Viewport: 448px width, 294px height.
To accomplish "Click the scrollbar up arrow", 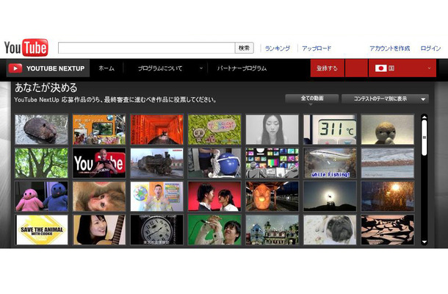I will point(424,117).
